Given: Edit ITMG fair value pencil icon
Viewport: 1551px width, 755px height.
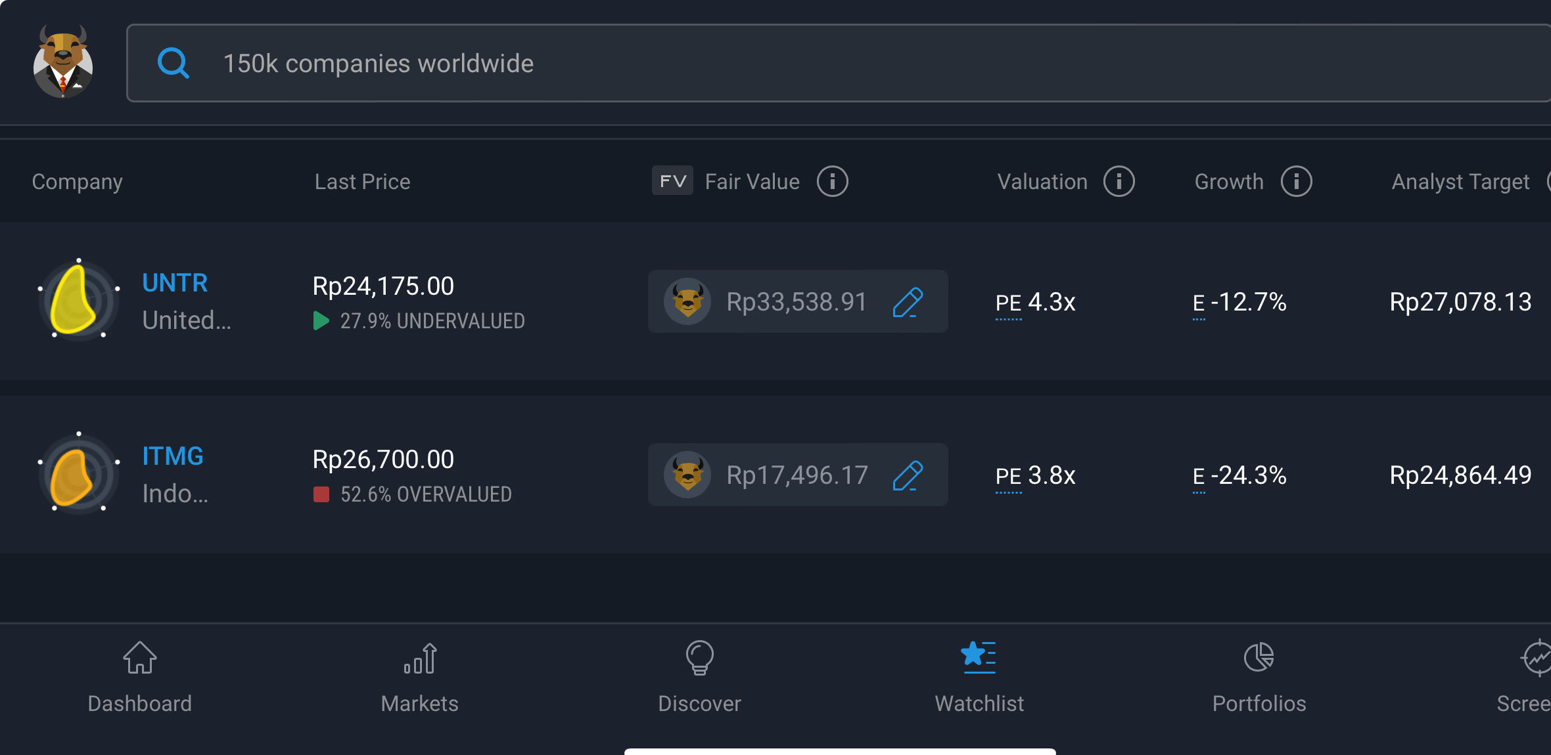Looking at the screenshot, I should click(908, 475).
